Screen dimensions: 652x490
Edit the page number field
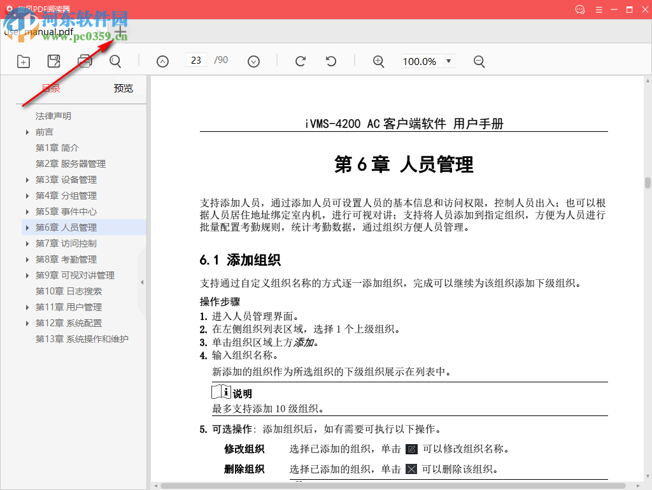coord(196,61)
